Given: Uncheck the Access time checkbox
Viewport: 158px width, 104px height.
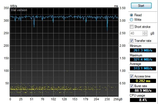Looking at the screenshot, I should click(x=131, y=76).
